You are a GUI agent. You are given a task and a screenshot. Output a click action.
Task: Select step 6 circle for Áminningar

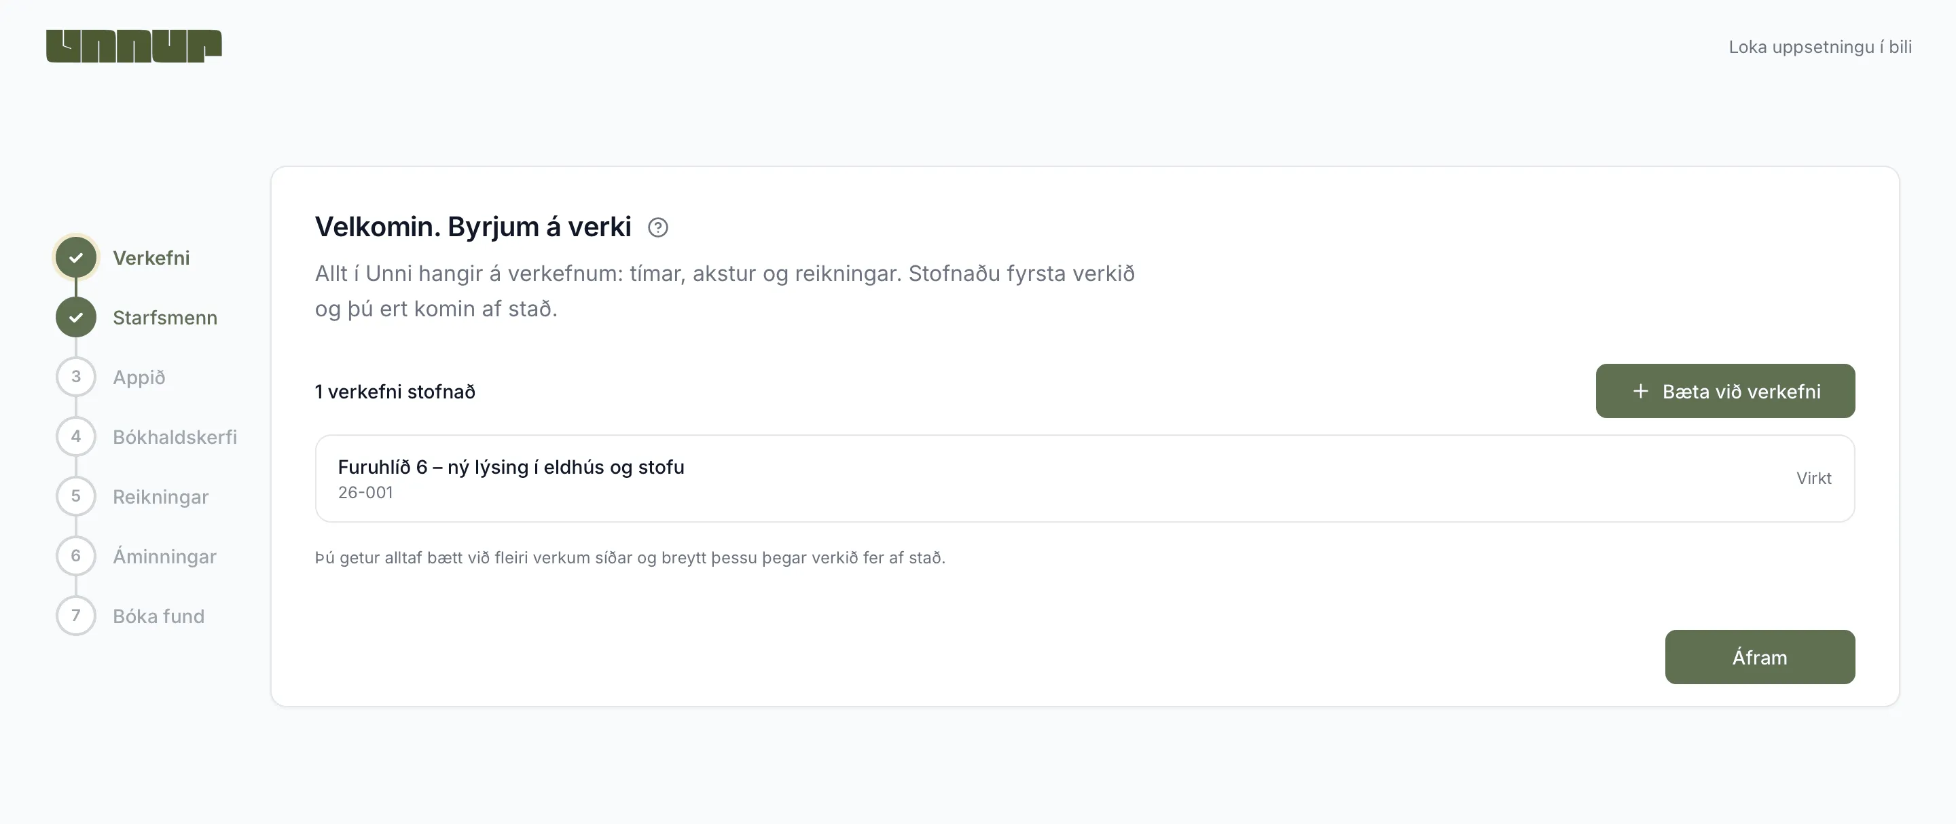76,555
